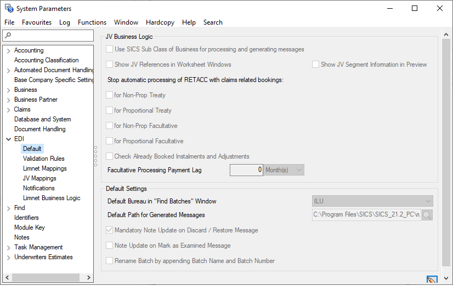Image resolution: width=453 pixels, height=286 pixels.
Task: Toggle Show JV Segment Information in Preview
Action: (x=315, y=65)
